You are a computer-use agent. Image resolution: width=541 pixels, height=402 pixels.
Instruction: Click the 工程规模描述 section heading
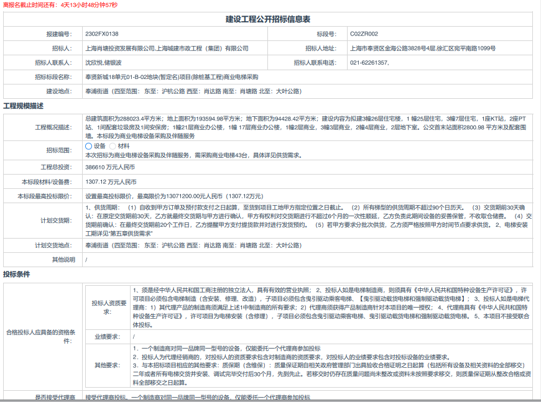[24, 106]
